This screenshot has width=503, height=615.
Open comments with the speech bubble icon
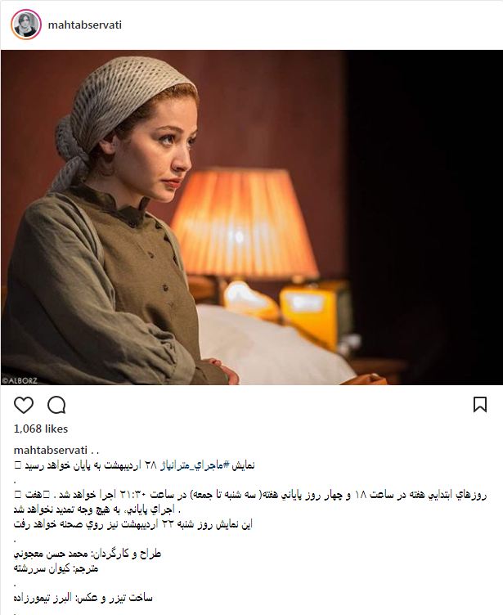[x=56, y=405]
